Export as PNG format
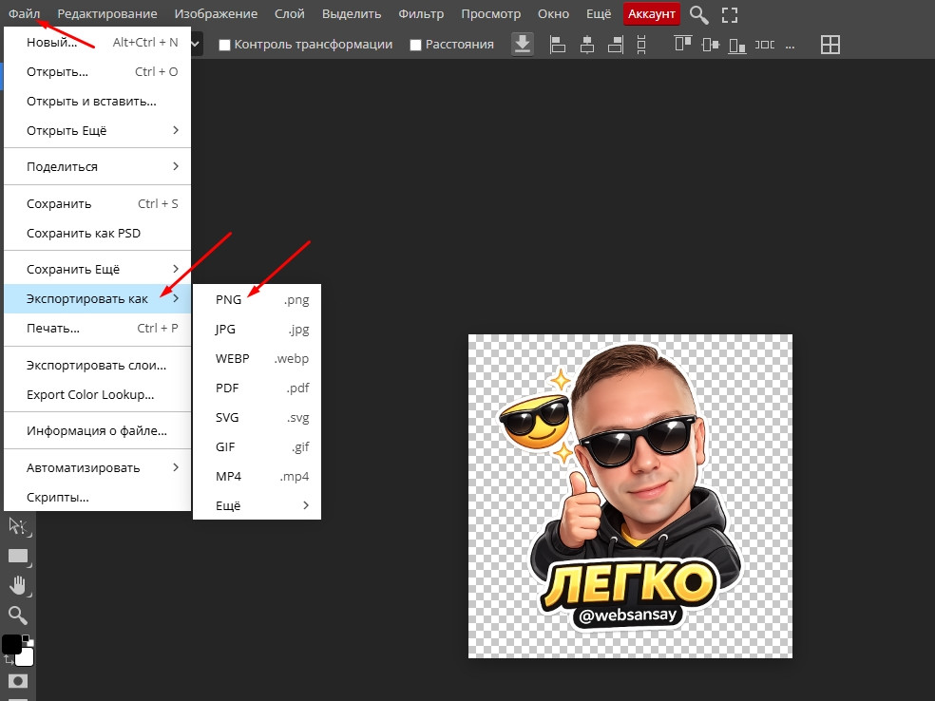 coord(257,299)
